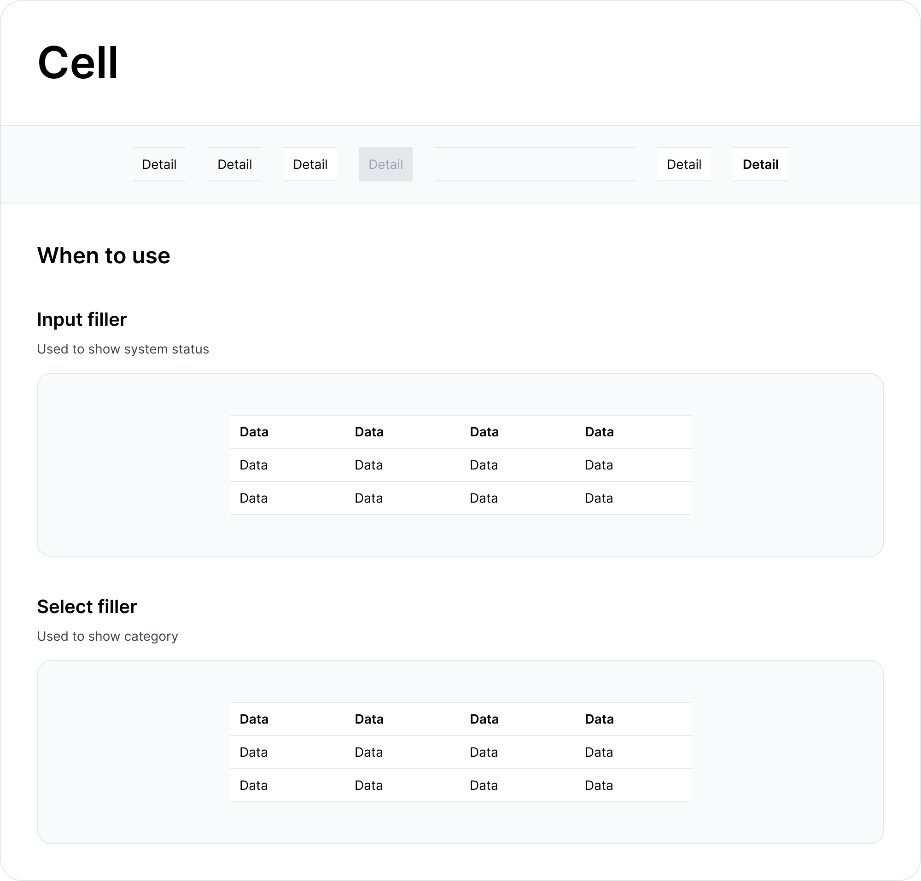Screen dimensions: 921x881
Task: Click the Cell page title
Action: (77, 63)
